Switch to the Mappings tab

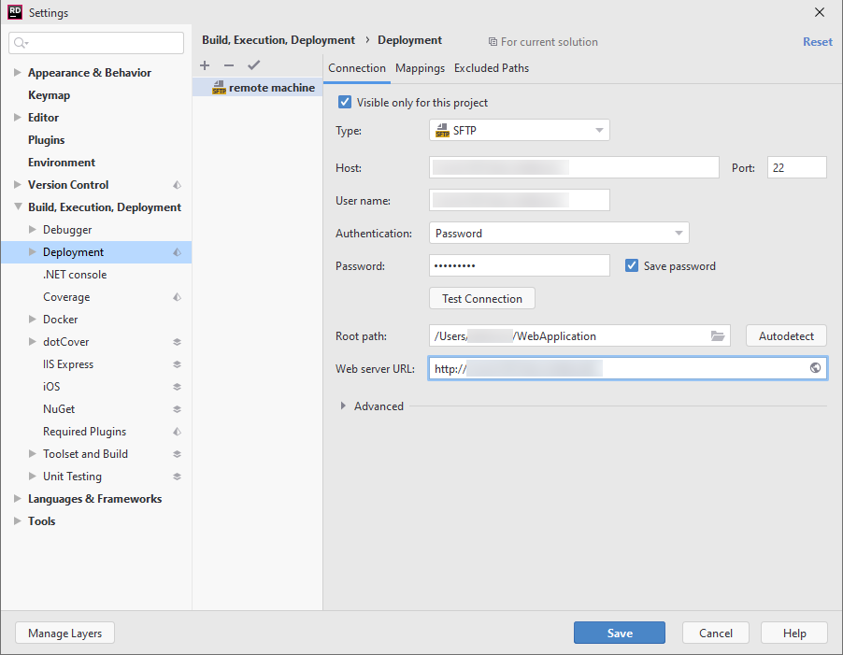pos(420,67)
